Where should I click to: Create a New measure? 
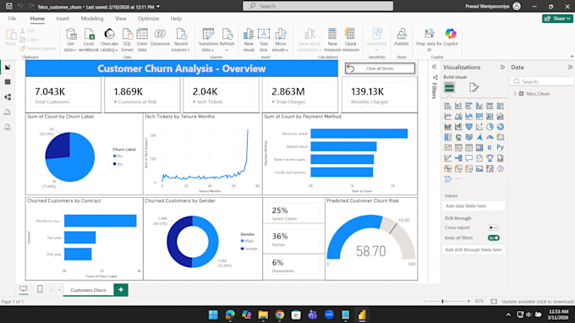(x=332, y=40)
